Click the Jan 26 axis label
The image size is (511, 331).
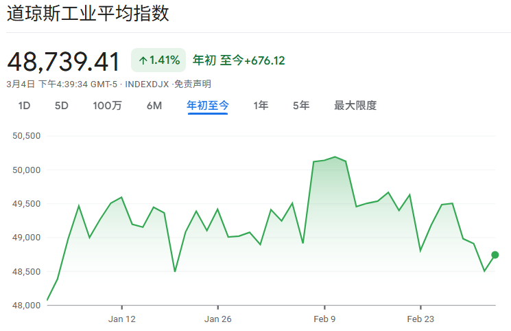(217, 319)
